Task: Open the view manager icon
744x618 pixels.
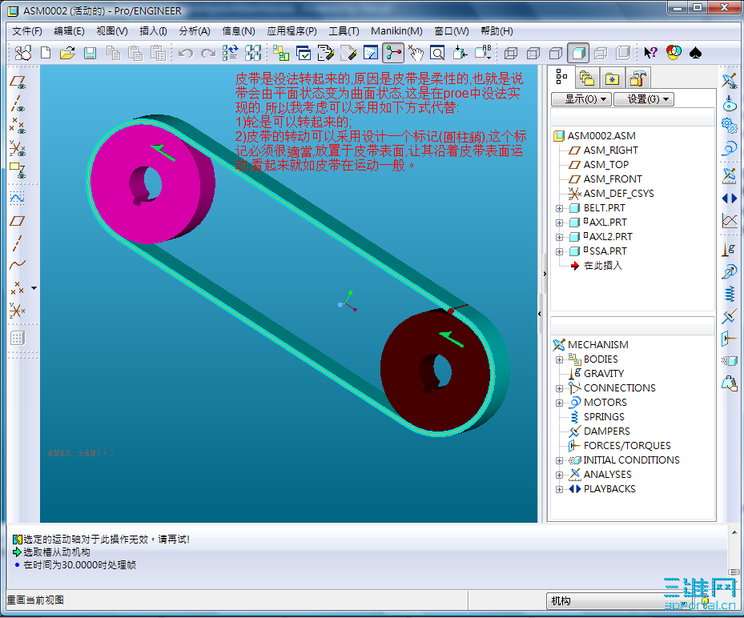Action: coord(303,53)
